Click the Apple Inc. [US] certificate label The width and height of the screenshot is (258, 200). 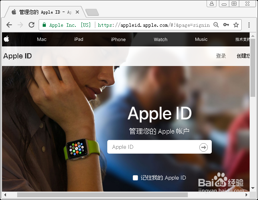coord(70,25)
